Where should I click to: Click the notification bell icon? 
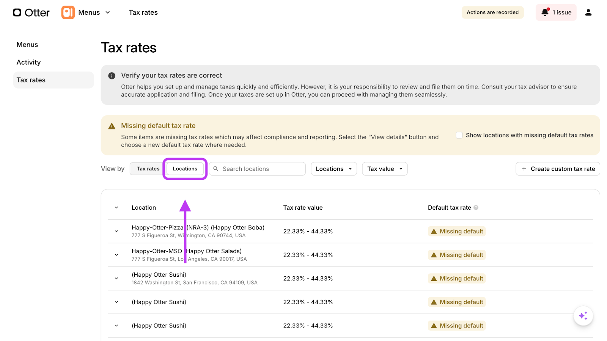coord(545,12)
